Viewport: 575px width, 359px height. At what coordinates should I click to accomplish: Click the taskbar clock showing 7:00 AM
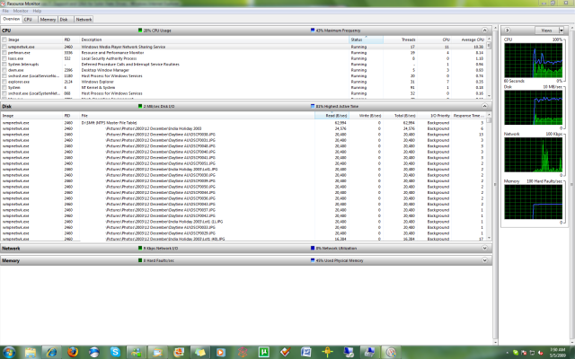pos(557,353)
